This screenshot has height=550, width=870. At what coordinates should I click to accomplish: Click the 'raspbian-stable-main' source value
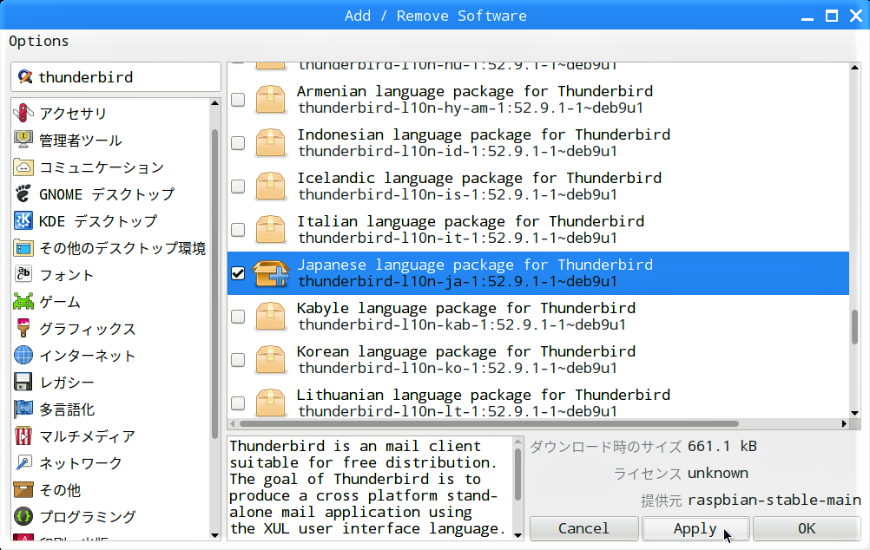[x=774, y=500]
